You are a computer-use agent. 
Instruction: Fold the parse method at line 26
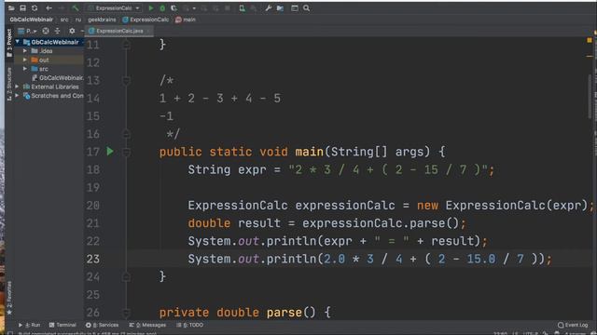coord(126,313)
